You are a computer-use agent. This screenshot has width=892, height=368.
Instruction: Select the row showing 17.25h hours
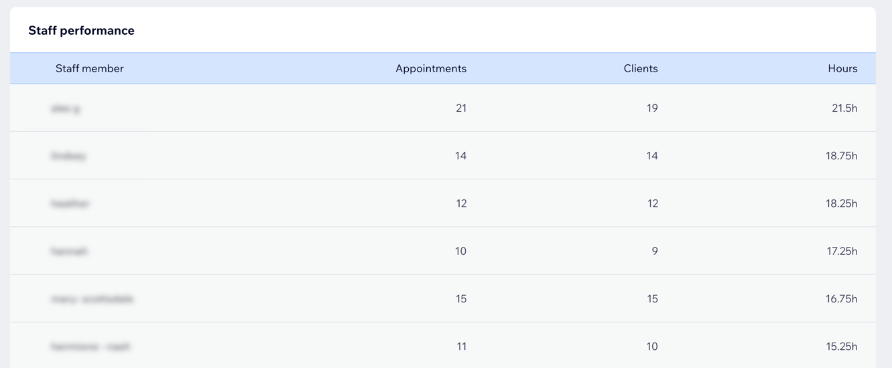[443, 251]
